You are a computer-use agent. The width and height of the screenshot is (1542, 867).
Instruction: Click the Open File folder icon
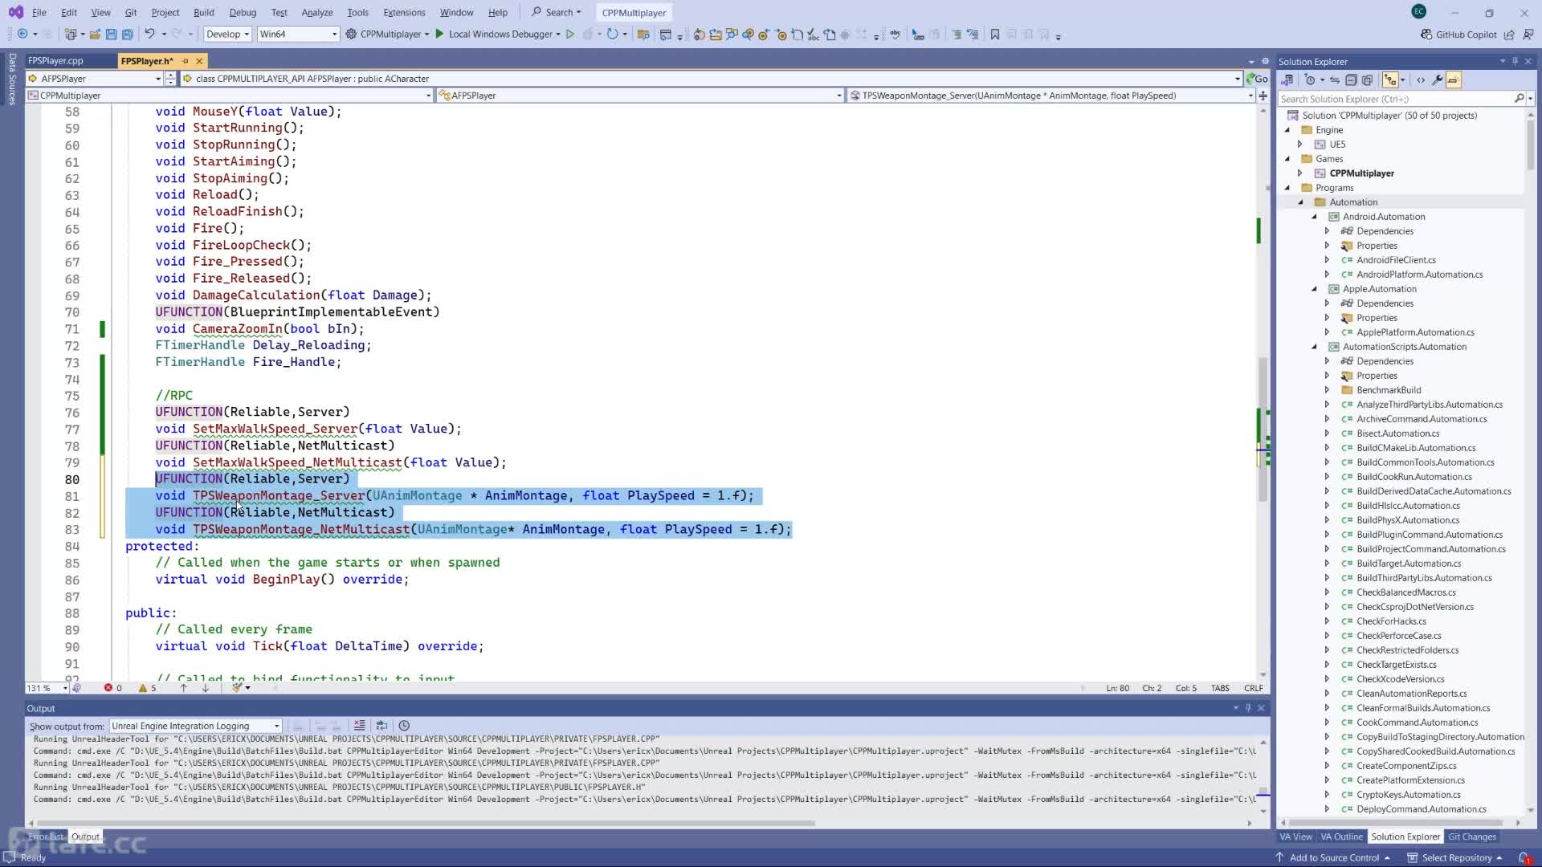click(x=95, y=34)
